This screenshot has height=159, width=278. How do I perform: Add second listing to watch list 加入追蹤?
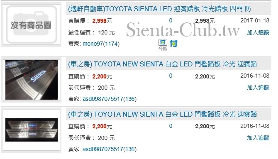point(258,88)
